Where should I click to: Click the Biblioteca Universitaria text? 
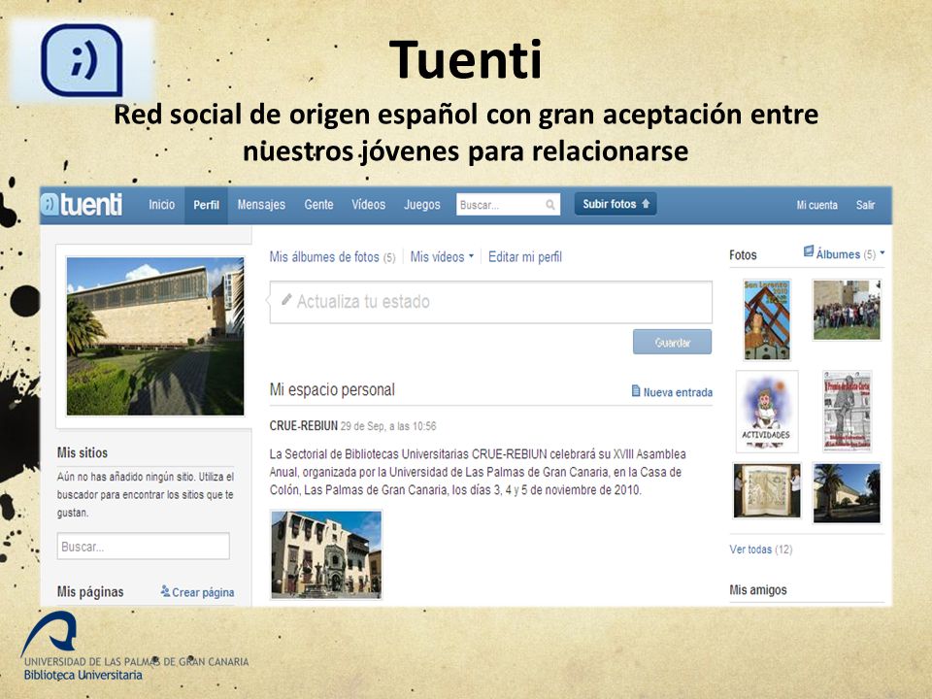coord(83,676)
